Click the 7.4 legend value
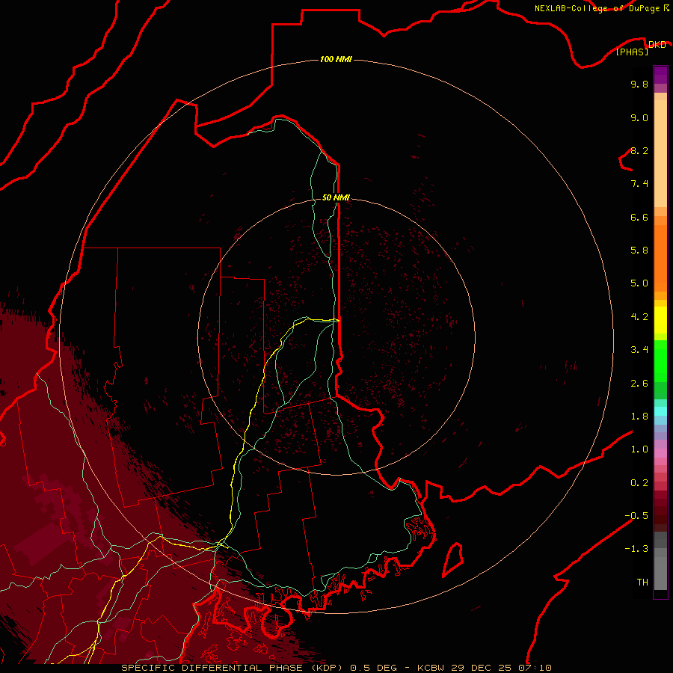Image resolution: width=673 pixels, height=673 pixels. 639,184
